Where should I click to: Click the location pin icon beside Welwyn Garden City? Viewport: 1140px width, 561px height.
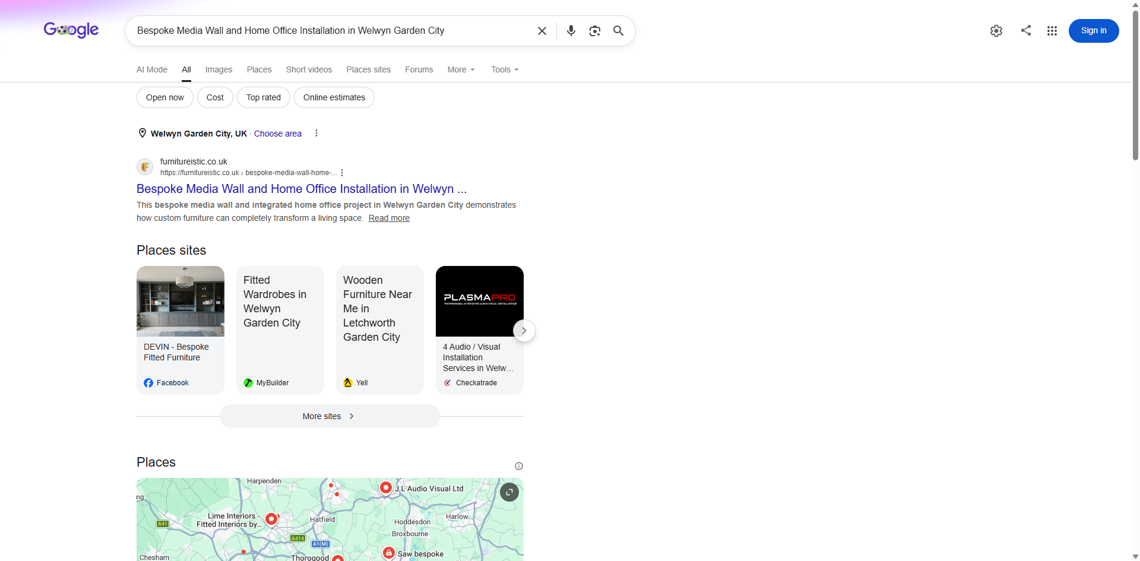click(142, 133)
